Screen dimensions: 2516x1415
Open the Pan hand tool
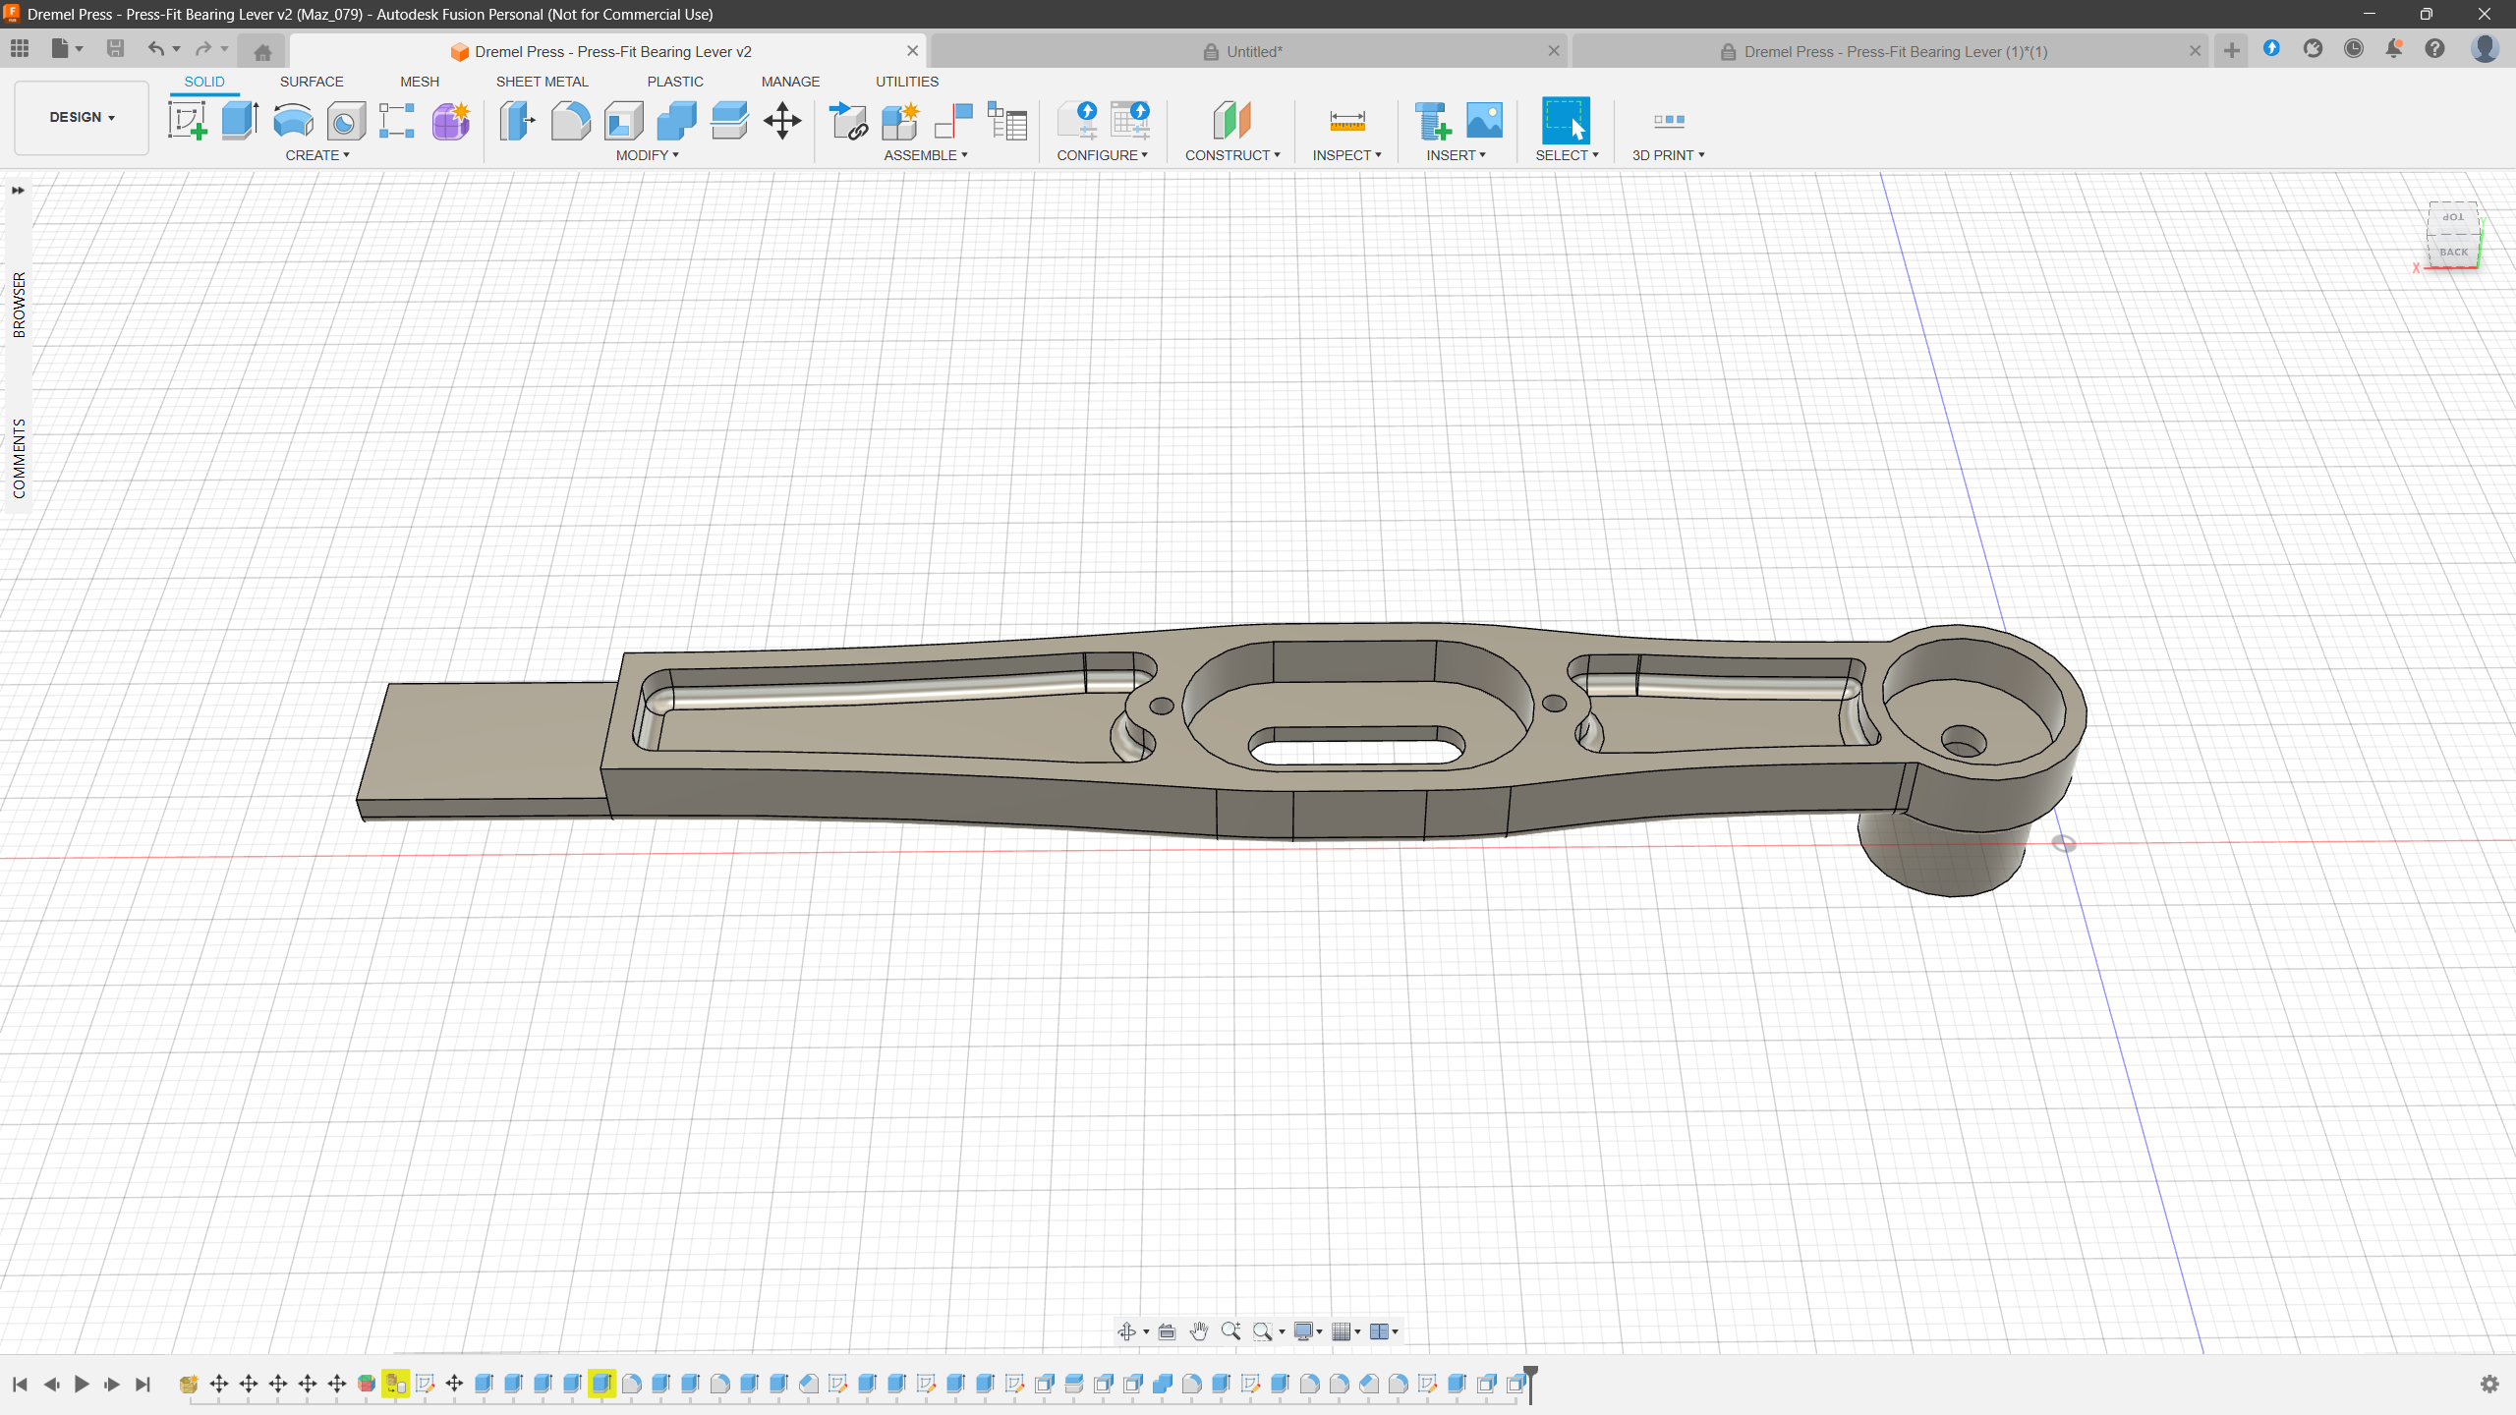[1198, 1331]
